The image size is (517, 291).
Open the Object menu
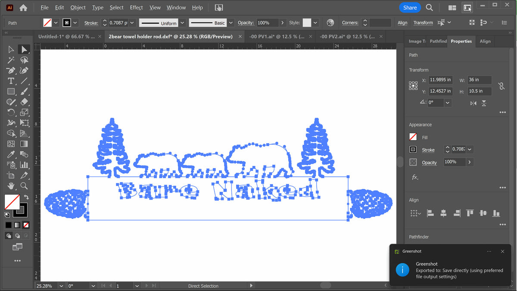point(78,7)
